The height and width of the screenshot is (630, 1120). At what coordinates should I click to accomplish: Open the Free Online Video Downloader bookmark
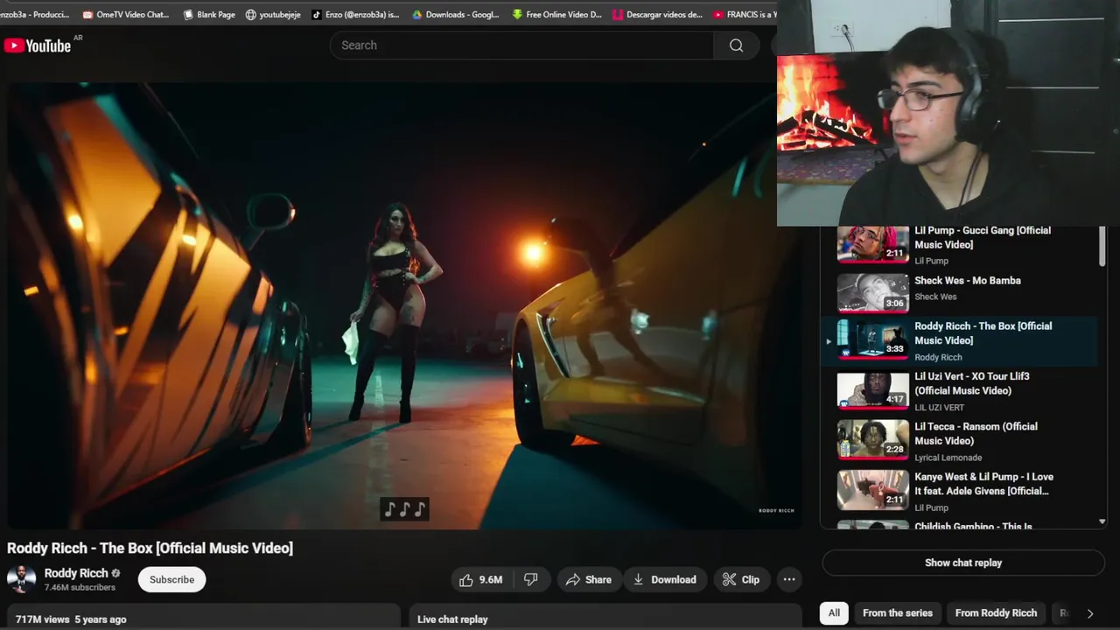click(x=557, y=15)
